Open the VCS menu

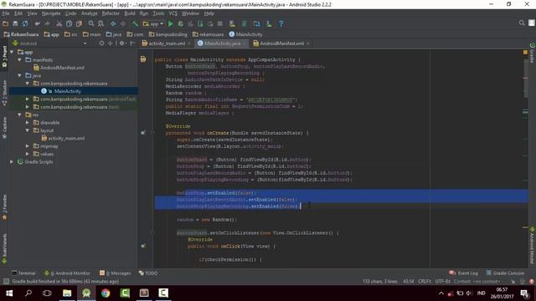coord(173,13)
